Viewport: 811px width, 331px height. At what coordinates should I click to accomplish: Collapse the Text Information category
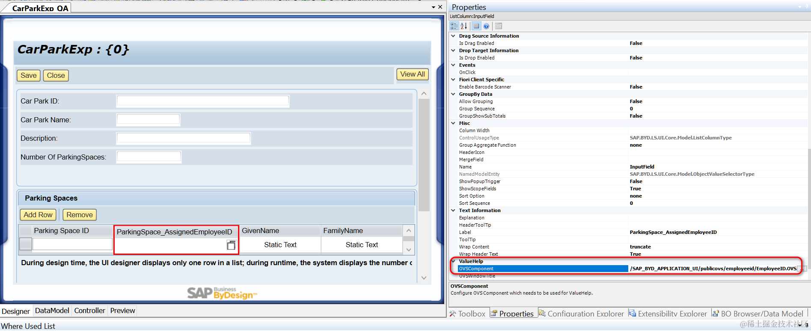tap(453, 210)
